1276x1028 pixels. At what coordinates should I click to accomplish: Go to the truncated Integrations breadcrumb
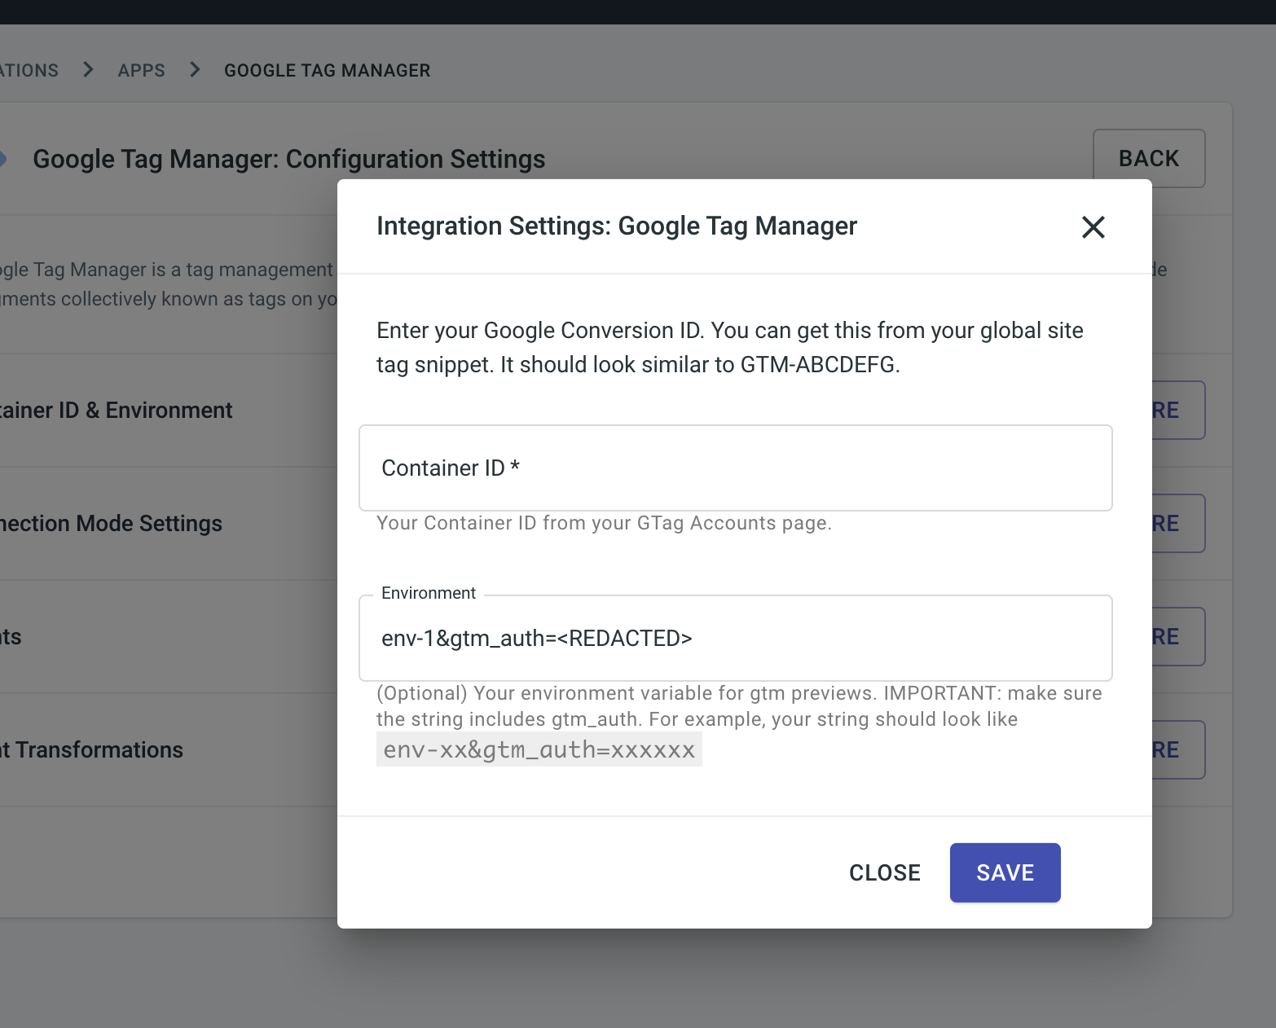(29, 71)
